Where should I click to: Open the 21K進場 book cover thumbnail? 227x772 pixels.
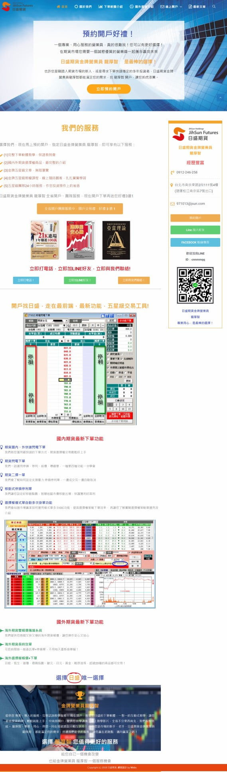pos(45,240)
